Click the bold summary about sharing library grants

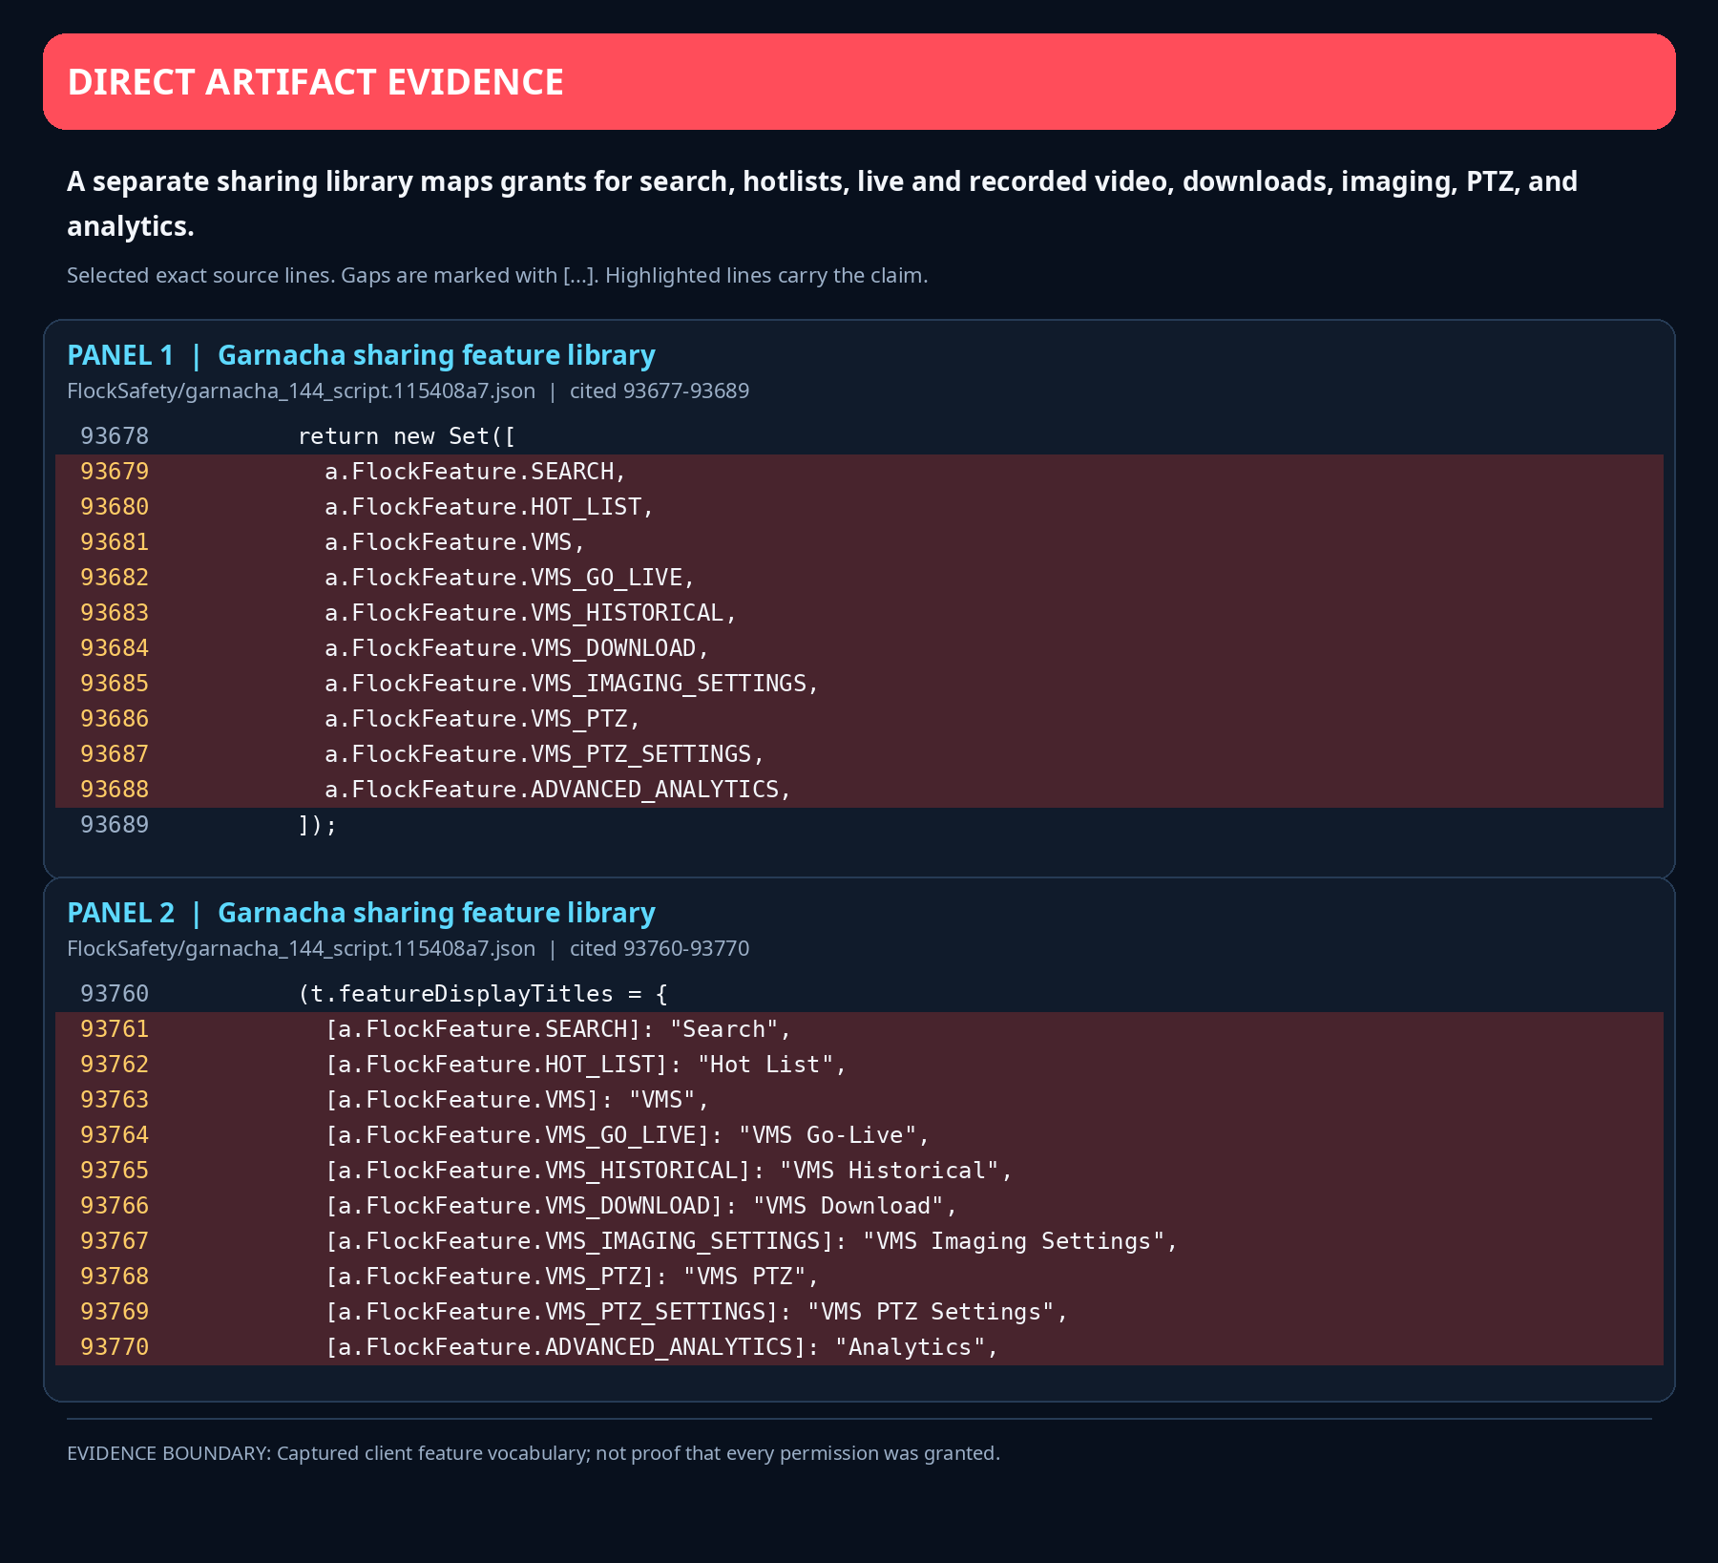(822, 203)
